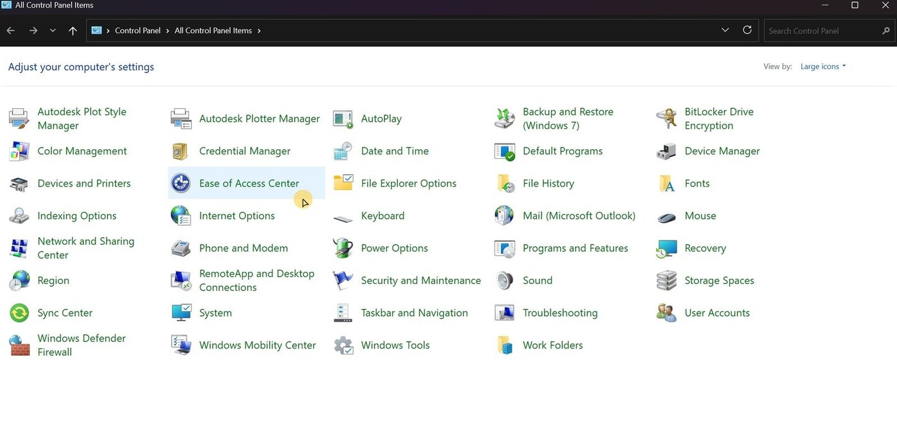The height and width of the screenshot is (432, 897).
Task: Click the Windows Mobility Center icon
Action: pos(181,345)
